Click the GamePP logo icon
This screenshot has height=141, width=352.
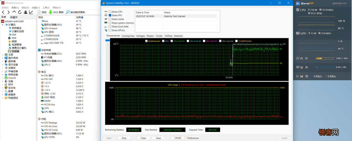298,3
